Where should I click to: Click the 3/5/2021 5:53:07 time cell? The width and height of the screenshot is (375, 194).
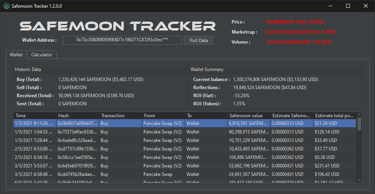35,165
